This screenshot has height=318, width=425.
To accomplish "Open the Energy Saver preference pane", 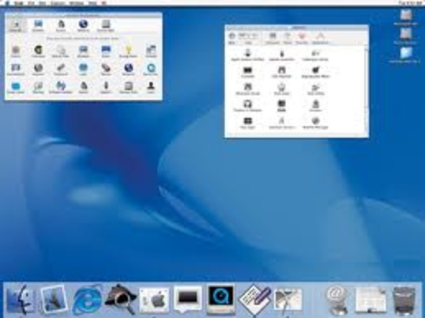I will pos(128,51).
